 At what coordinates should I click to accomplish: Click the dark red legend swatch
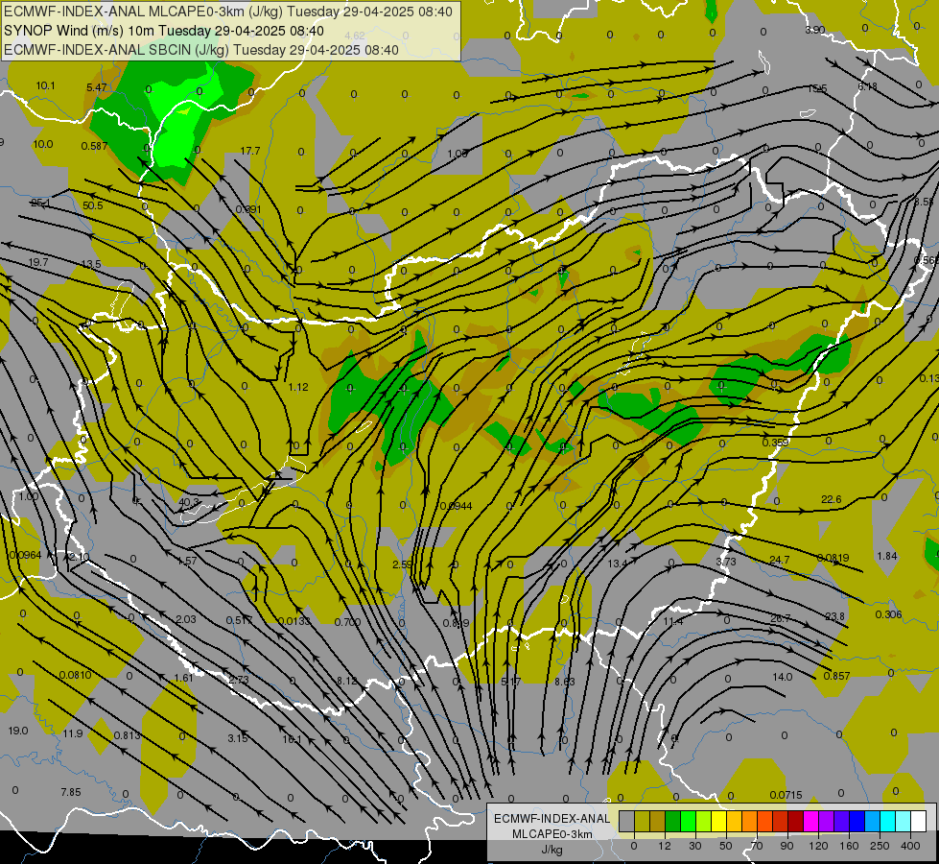(x=795, y=821)
